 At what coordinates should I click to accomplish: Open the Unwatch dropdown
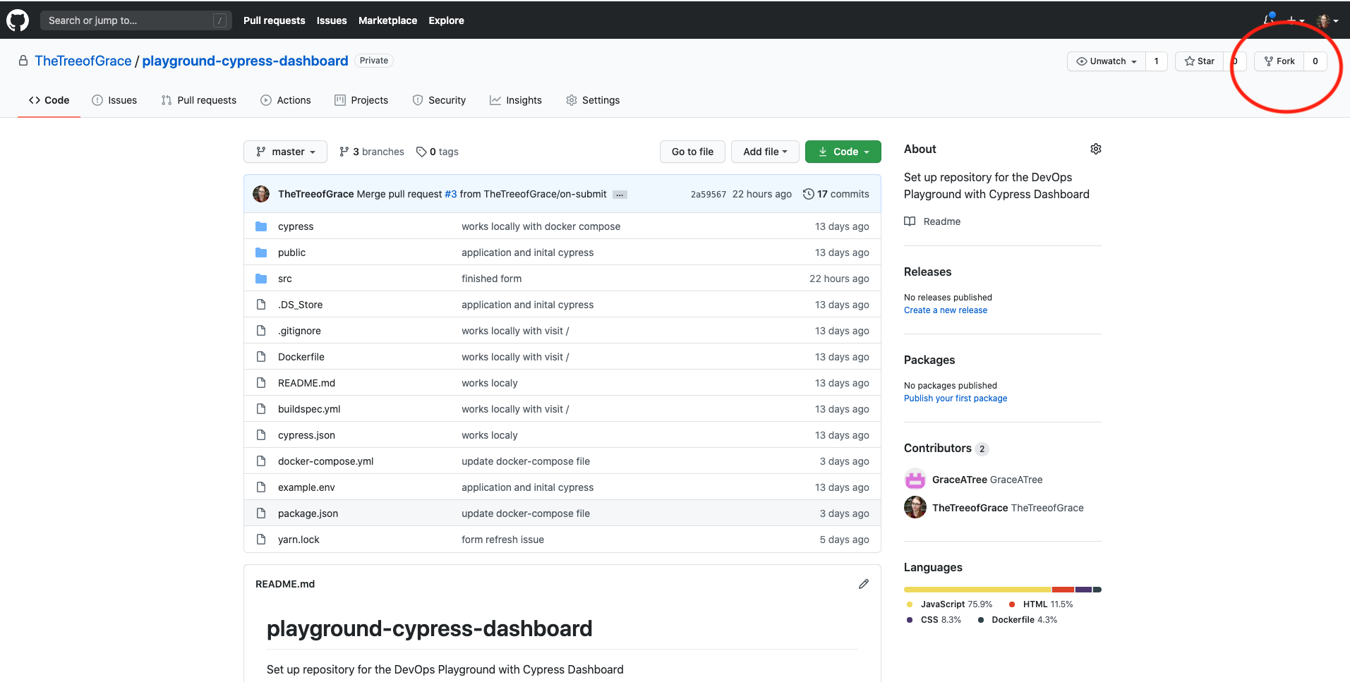click(x=1107, y=61)
